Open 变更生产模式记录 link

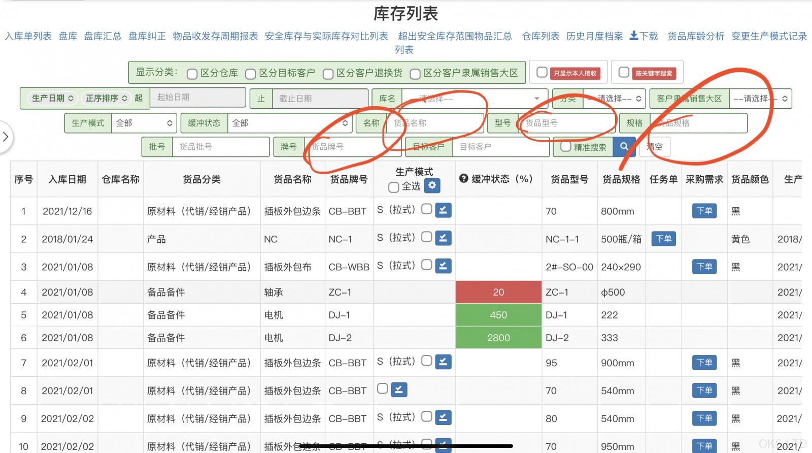(769, 36)
